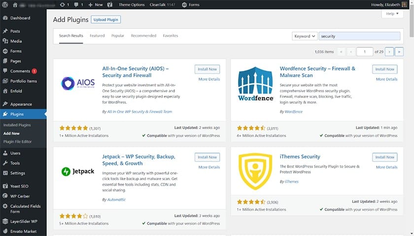This screenshot has height=236, width=414.
Task: Open Installed Plugins submenu item
Action: (x=17, y=125)
